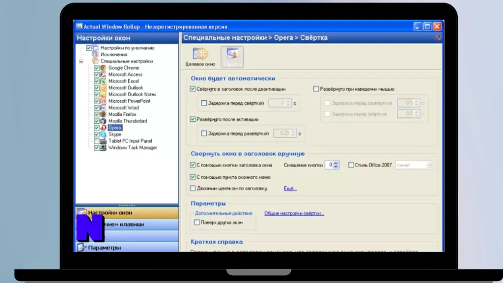Select Windows Task Manager tree item
The height and width of the screenshot is (283, 503).
133,147
